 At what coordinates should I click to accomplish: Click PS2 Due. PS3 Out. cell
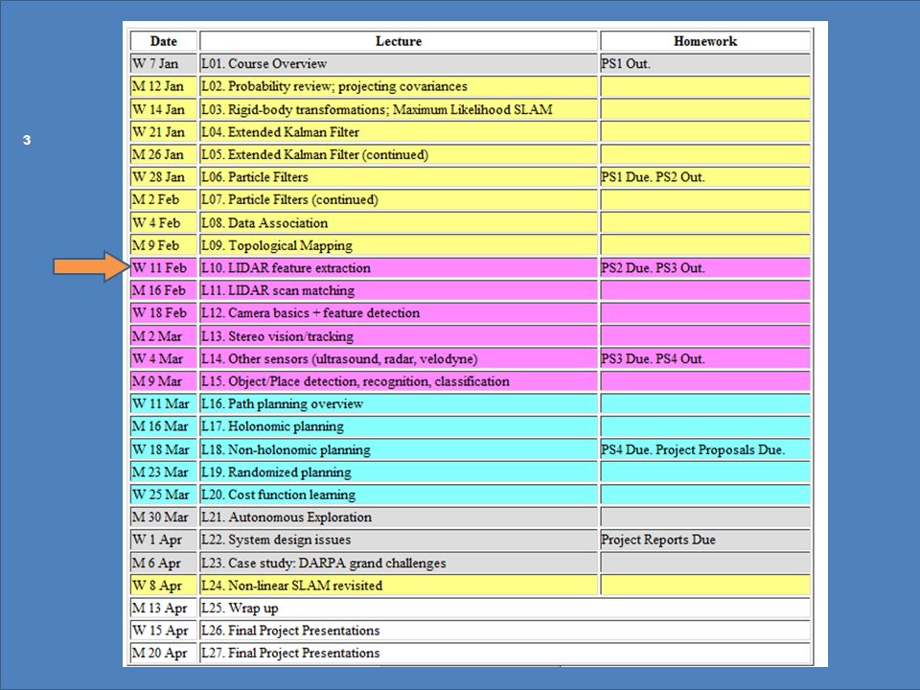(705, 267)
